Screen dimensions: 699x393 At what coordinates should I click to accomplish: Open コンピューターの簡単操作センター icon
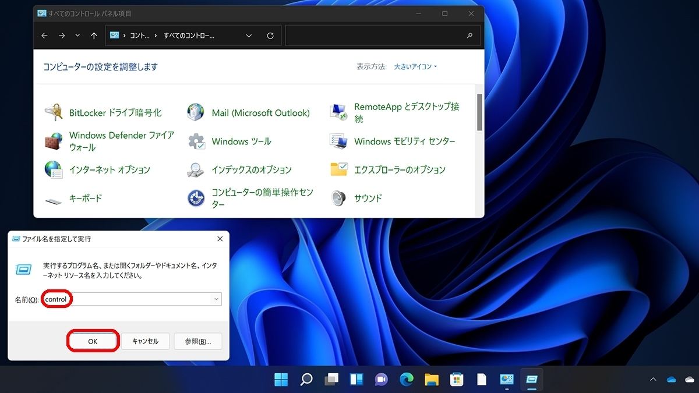coord(196,198)
